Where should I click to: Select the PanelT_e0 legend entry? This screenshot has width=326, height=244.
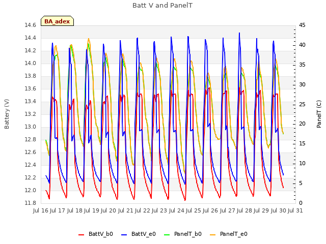click(229, 234)
